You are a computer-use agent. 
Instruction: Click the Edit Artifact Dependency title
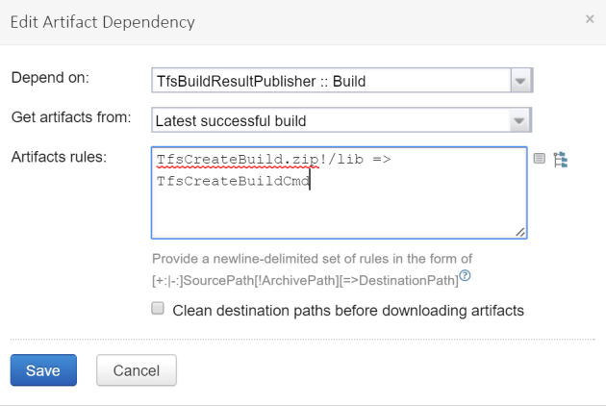point(102,20)
